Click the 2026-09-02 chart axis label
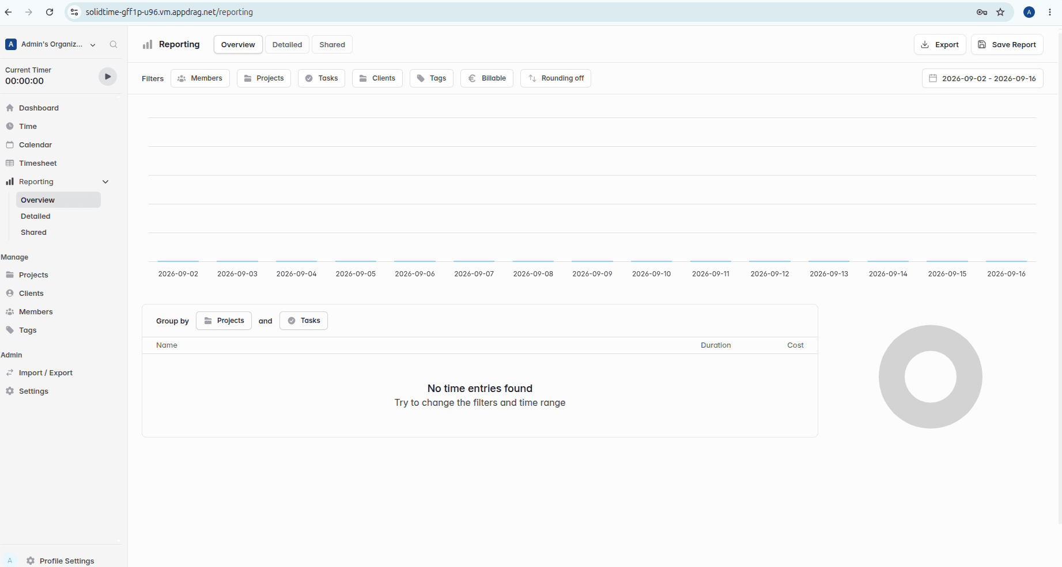This screenshot has width=1062, height=567. pyautogui.click(x=178, y=274)
